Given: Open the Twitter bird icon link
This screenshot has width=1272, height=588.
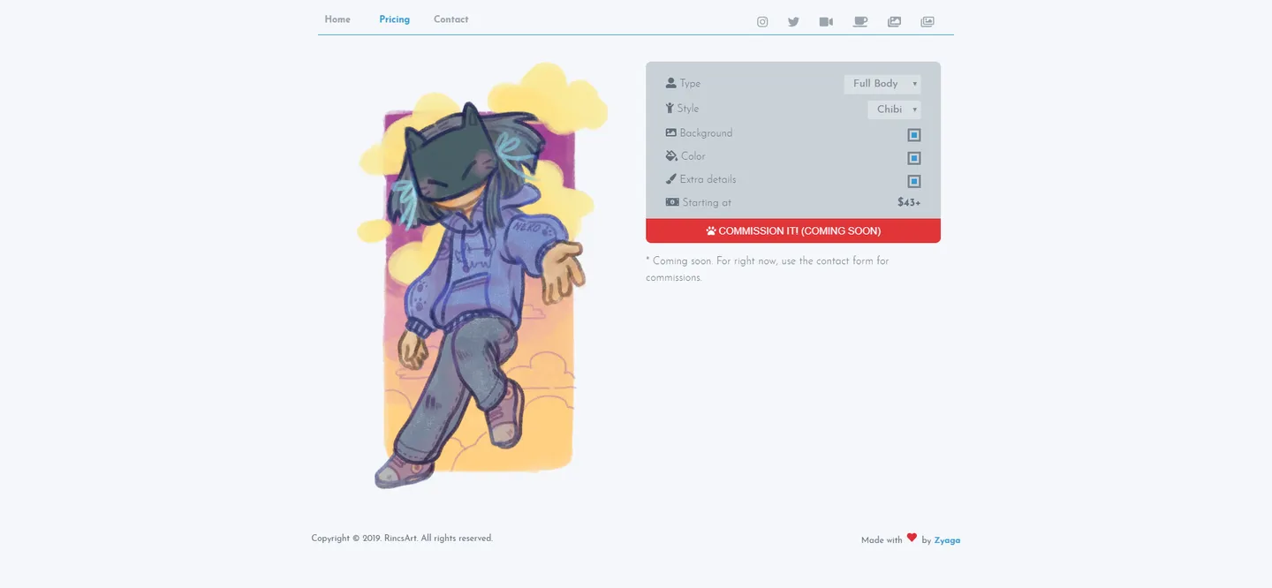Looking at the screenshot, I should [793, 22].
